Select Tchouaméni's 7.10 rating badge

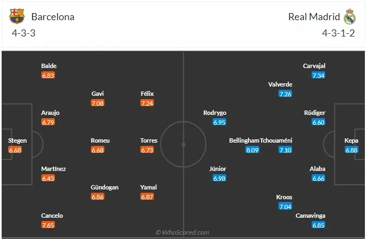tap(285, 150)
